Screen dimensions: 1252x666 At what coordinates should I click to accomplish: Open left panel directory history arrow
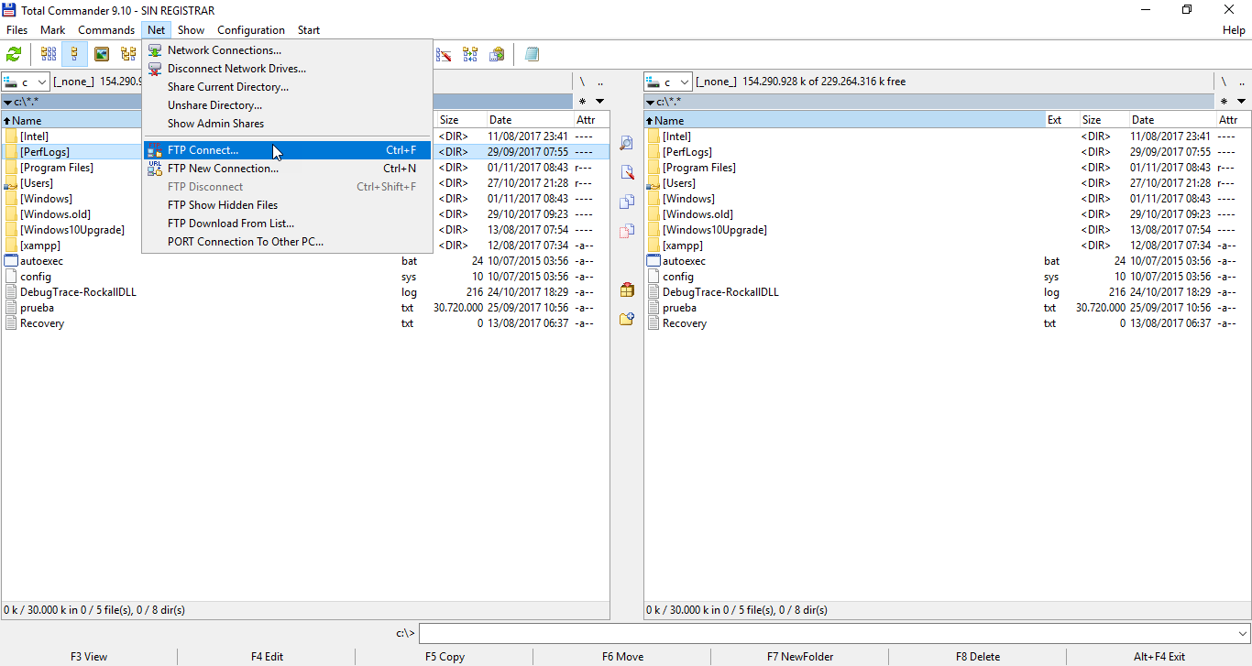[x=599, y=101]
